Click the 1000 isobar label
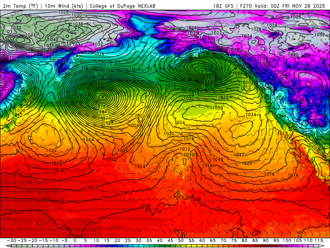The image size is (330, 248). 206,55
